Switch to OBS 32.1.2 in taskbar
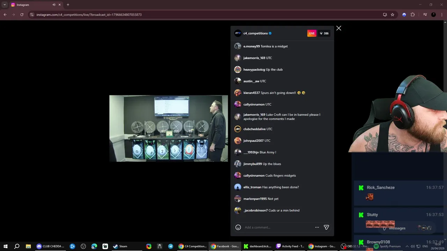 [x=355, y=246]
